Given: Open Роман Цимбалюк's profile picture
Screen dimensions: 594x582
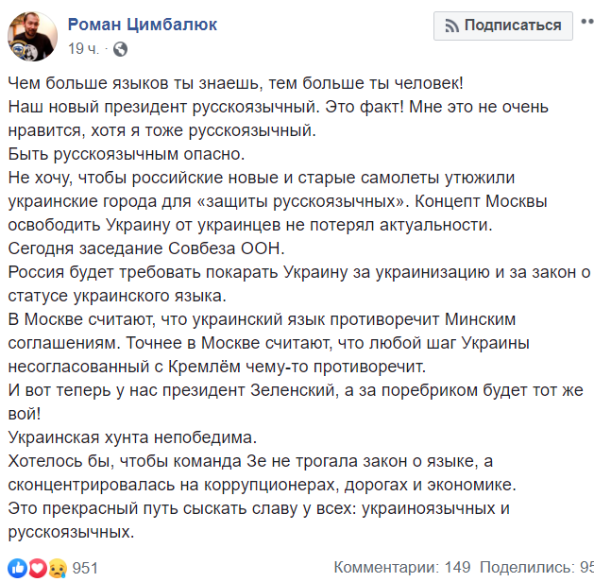Looking at the screenshot, I should [x=32, y=36].
